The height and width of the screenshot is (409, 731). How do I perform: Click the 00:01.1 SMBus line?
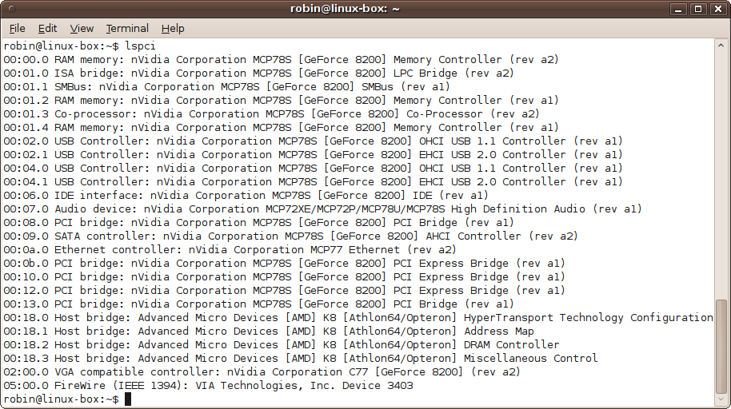tap(226, 86)
